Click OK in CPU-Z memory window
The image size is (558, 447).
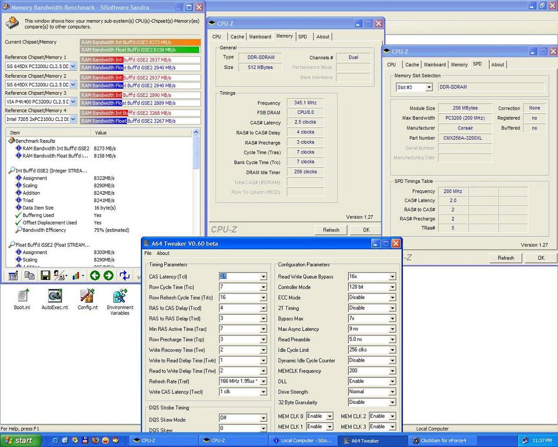(366, 230)
